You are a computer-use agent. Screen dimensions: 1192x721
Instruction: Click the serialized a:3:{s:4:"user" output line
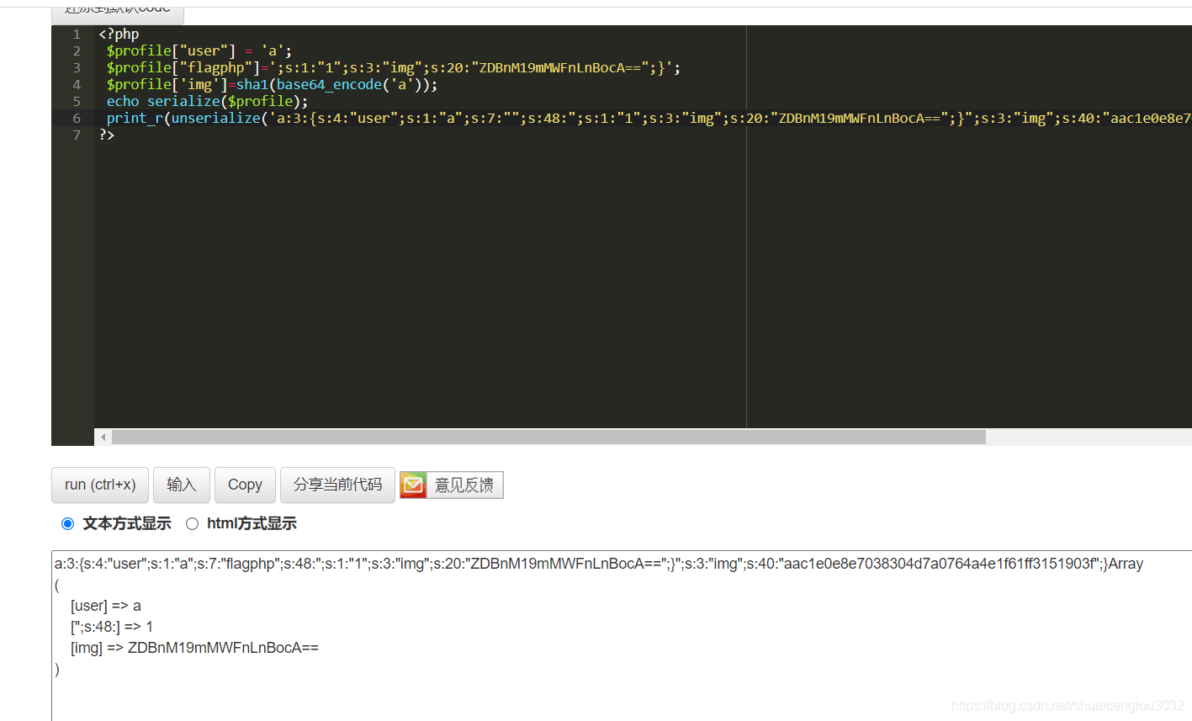pos(599,564)
